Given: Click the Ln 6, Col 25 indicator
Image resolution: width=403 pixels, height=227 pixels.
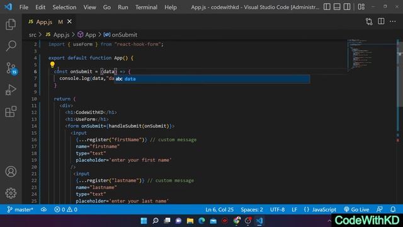Looking at the screenshot, I should pyautogui.click(x=220, y=209).
